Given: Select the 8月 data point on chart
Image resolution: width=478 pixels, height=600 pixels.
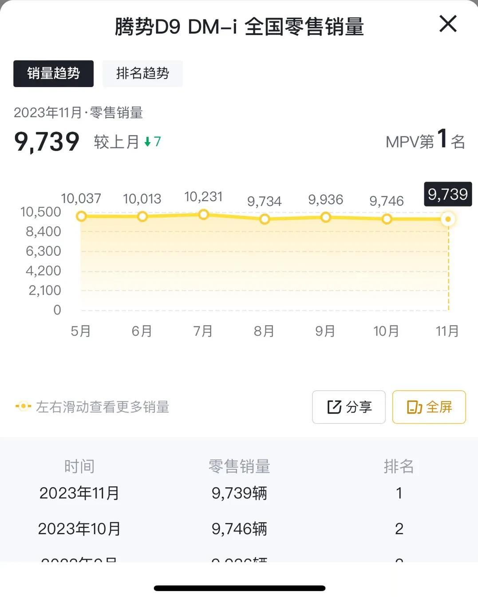Looking at the screenshot, I should (265, 219).
